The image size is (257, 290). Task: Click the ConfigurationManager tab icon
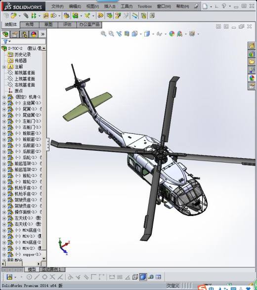click(x=24, y=35)
